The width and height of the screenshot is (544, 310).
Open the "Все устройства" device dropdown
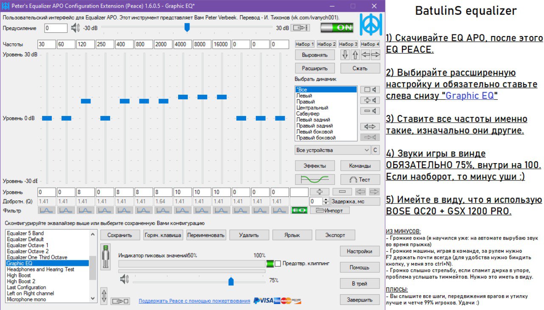[x=333, y=150]
